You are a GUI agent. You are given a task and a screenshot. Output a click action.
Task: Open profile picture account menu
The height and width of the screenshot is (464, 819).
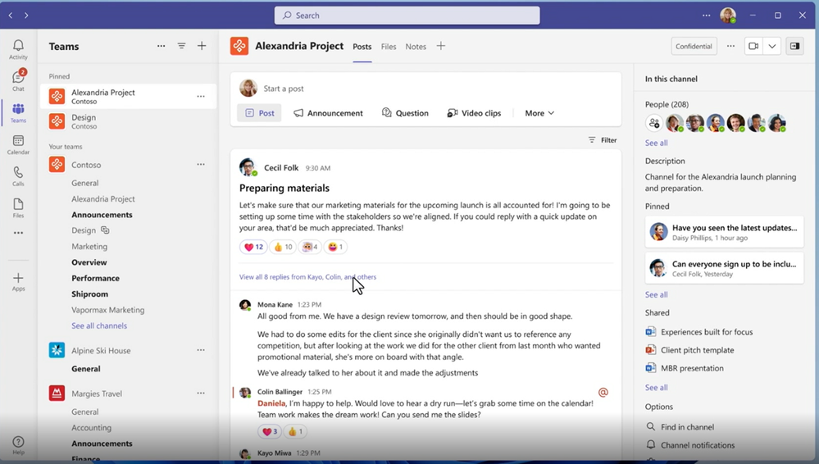728,15
